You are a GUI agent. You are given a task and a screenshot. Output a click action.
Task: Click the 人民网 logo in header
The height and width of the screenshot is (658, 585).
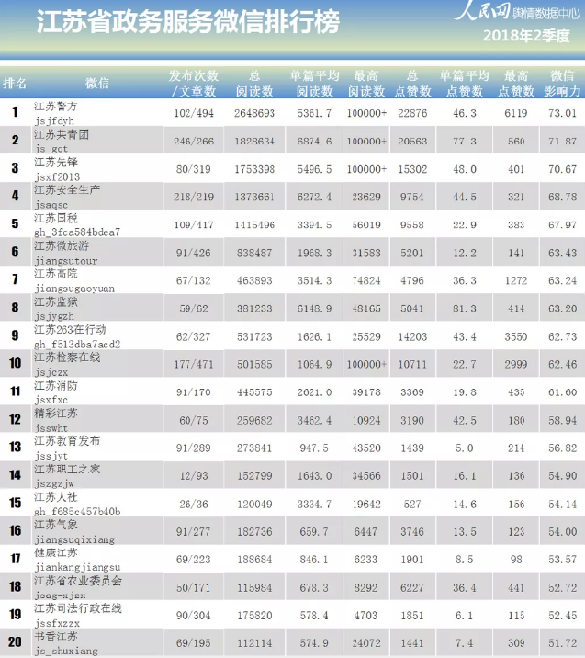pos(482,11)
